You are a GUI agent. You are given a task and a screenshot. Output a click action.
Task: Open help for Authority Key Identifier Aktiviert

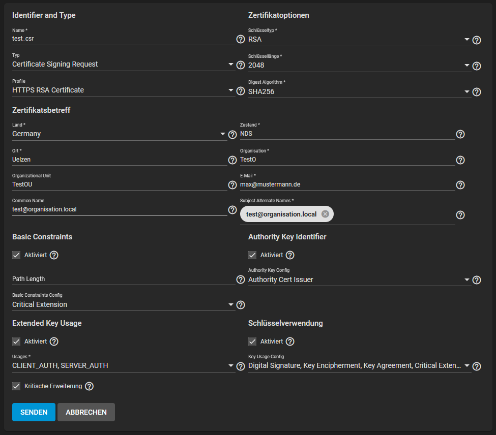(x=290, y=255)
